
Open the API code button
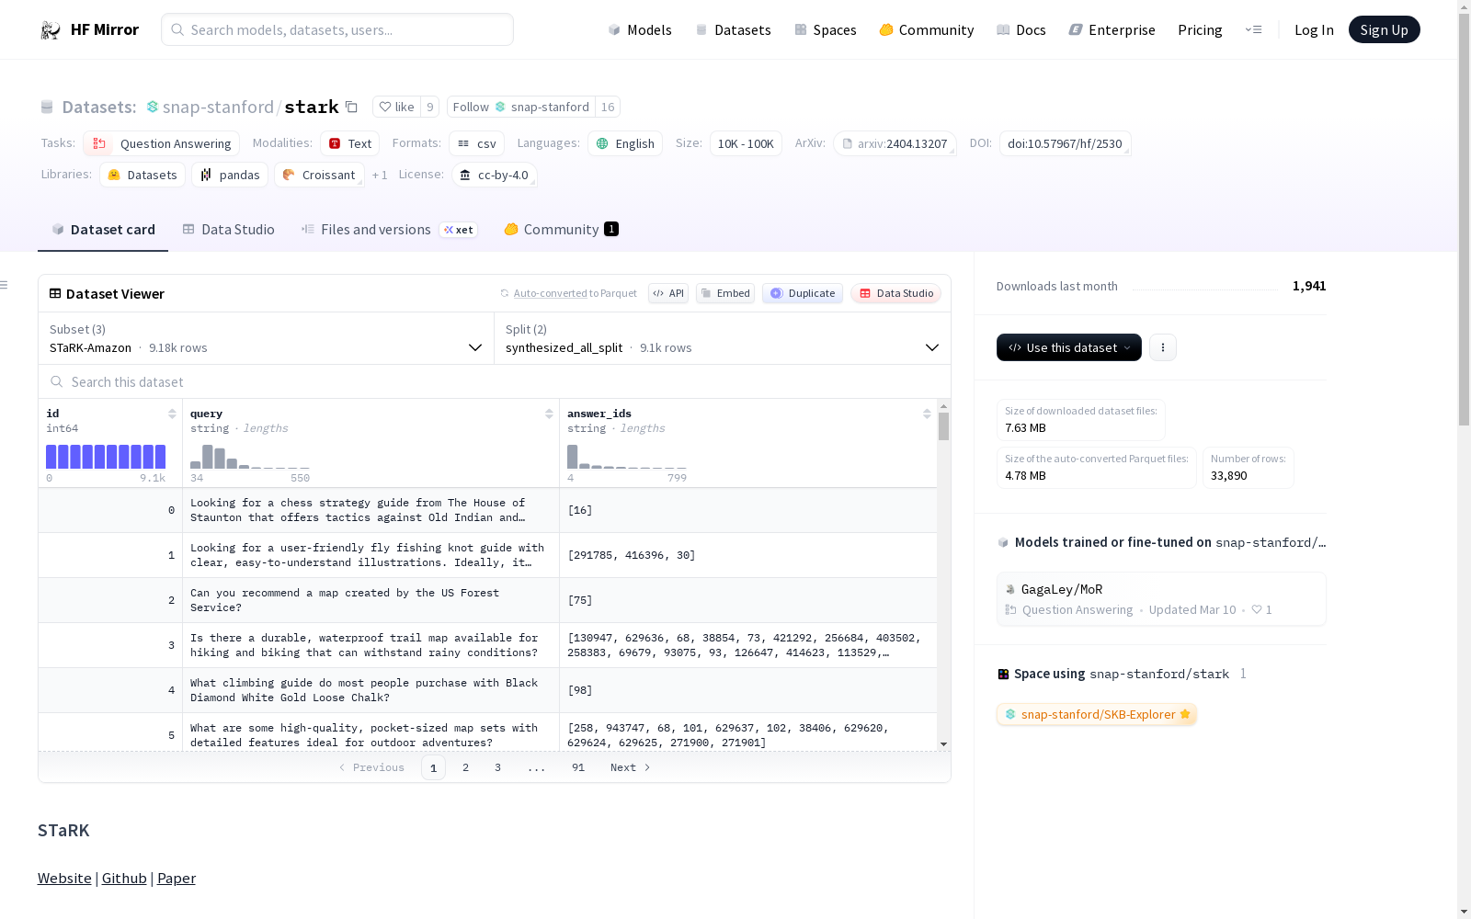tap(668, 293)
